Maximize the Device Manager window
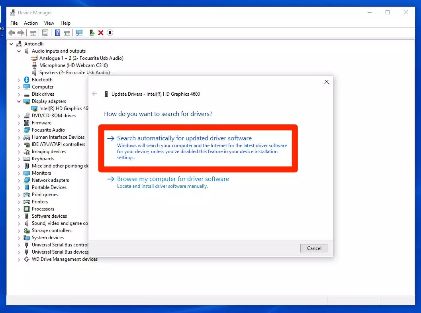The height and width of the screenshot is (313, 421). pyautogui.click(x=388, y=12)
